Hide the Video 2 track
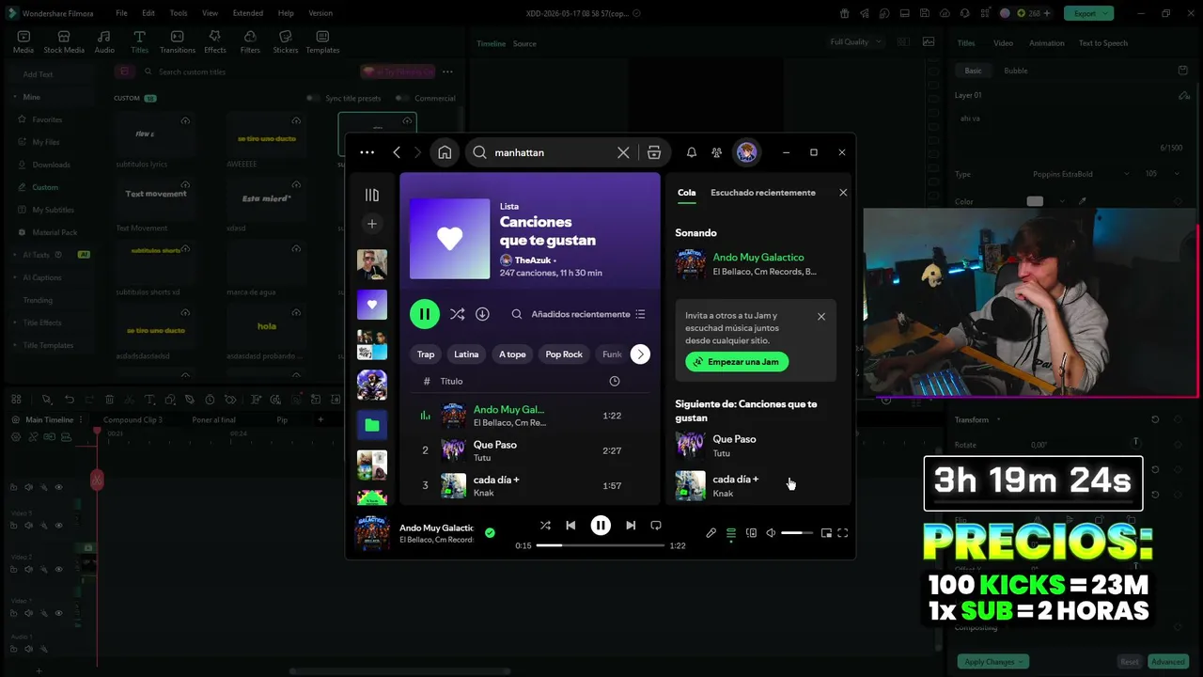This screenshot has height=677, width=1203. [58, 569]
